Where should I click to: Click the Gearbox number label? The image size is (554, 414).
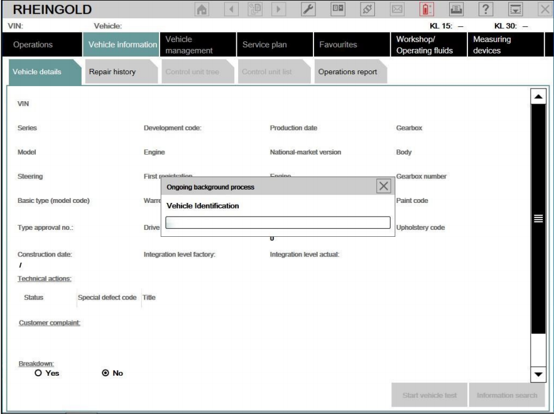pyautogui.click(x=421, y=177)
